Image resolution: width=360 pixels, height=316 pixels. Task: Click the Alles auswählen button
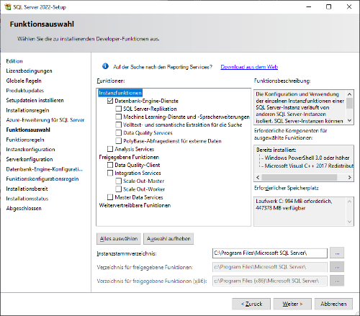click(119, 239)
